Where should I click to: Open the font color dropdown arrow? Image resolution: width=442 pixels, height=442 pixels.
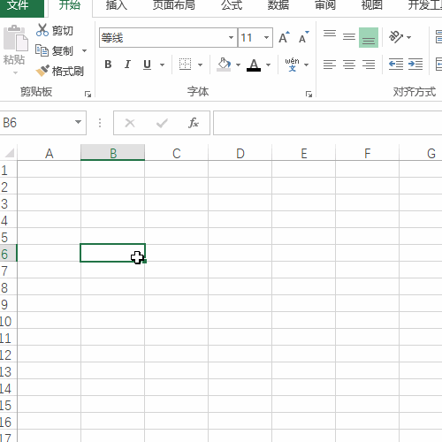pos(268,65)
